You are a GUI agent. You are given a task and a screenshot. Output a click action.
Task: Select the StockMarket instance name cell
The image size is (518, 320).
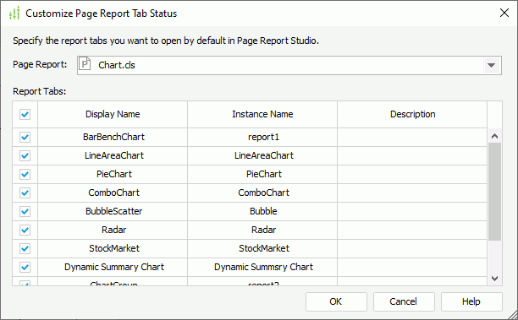tap(262, 248)
